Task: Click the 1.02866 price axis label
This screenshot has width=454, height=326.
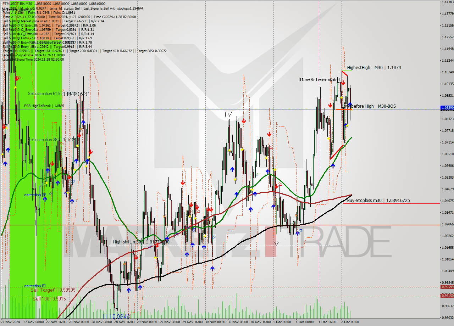Action: (448, 224)
